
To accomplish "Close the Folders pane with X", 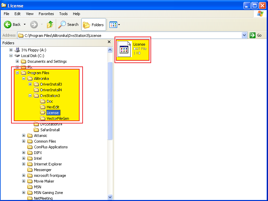I will [109, 42].
